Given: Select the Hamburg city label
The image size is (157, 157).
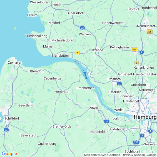Looking at the screenshot, I should click(x=145, y=117).
